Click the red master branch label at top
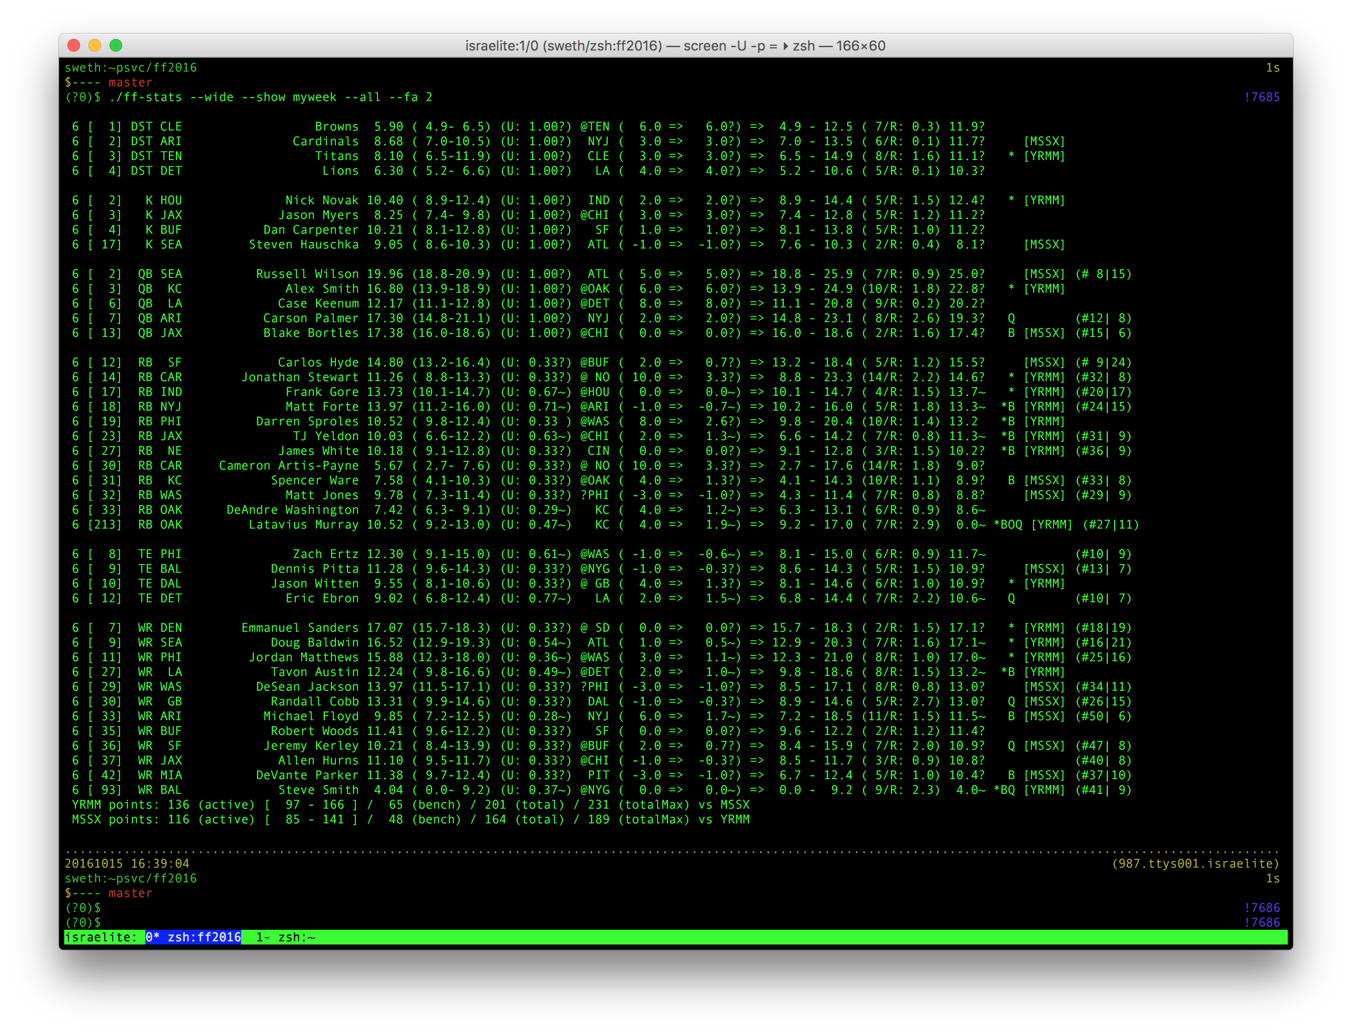 (x=130, y=83)
